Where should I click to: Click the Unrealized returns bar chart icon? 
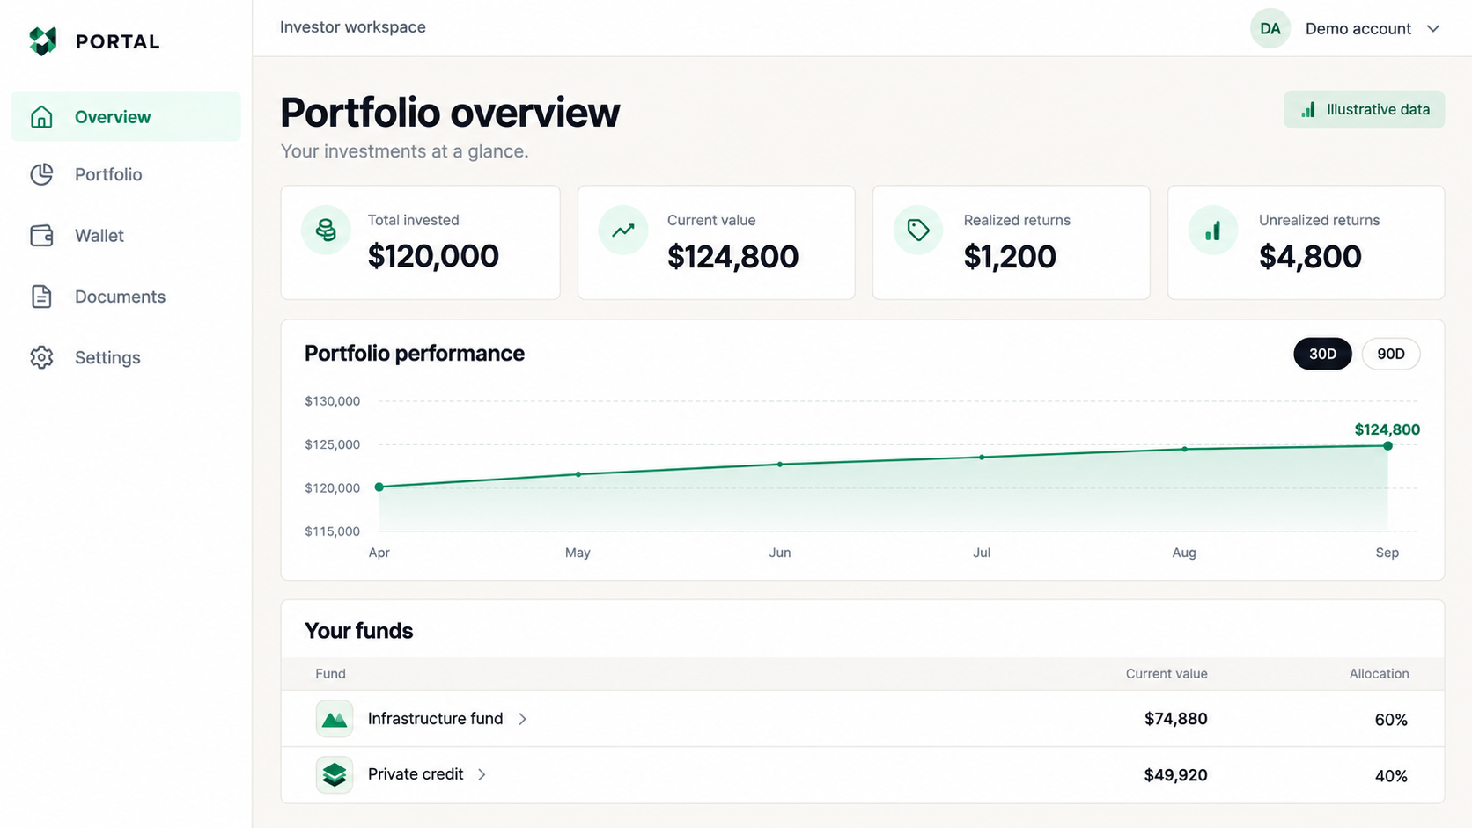1213,230
